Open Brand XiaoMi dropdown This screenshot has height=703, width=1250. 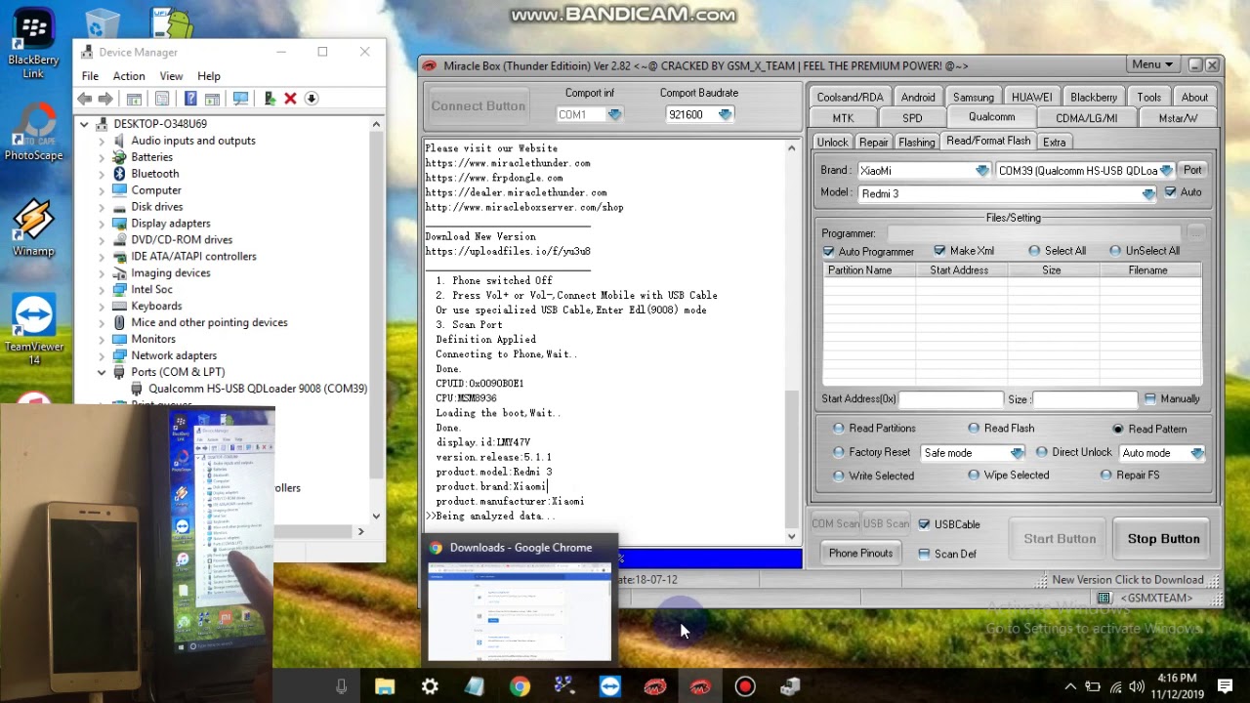point(982,171)
